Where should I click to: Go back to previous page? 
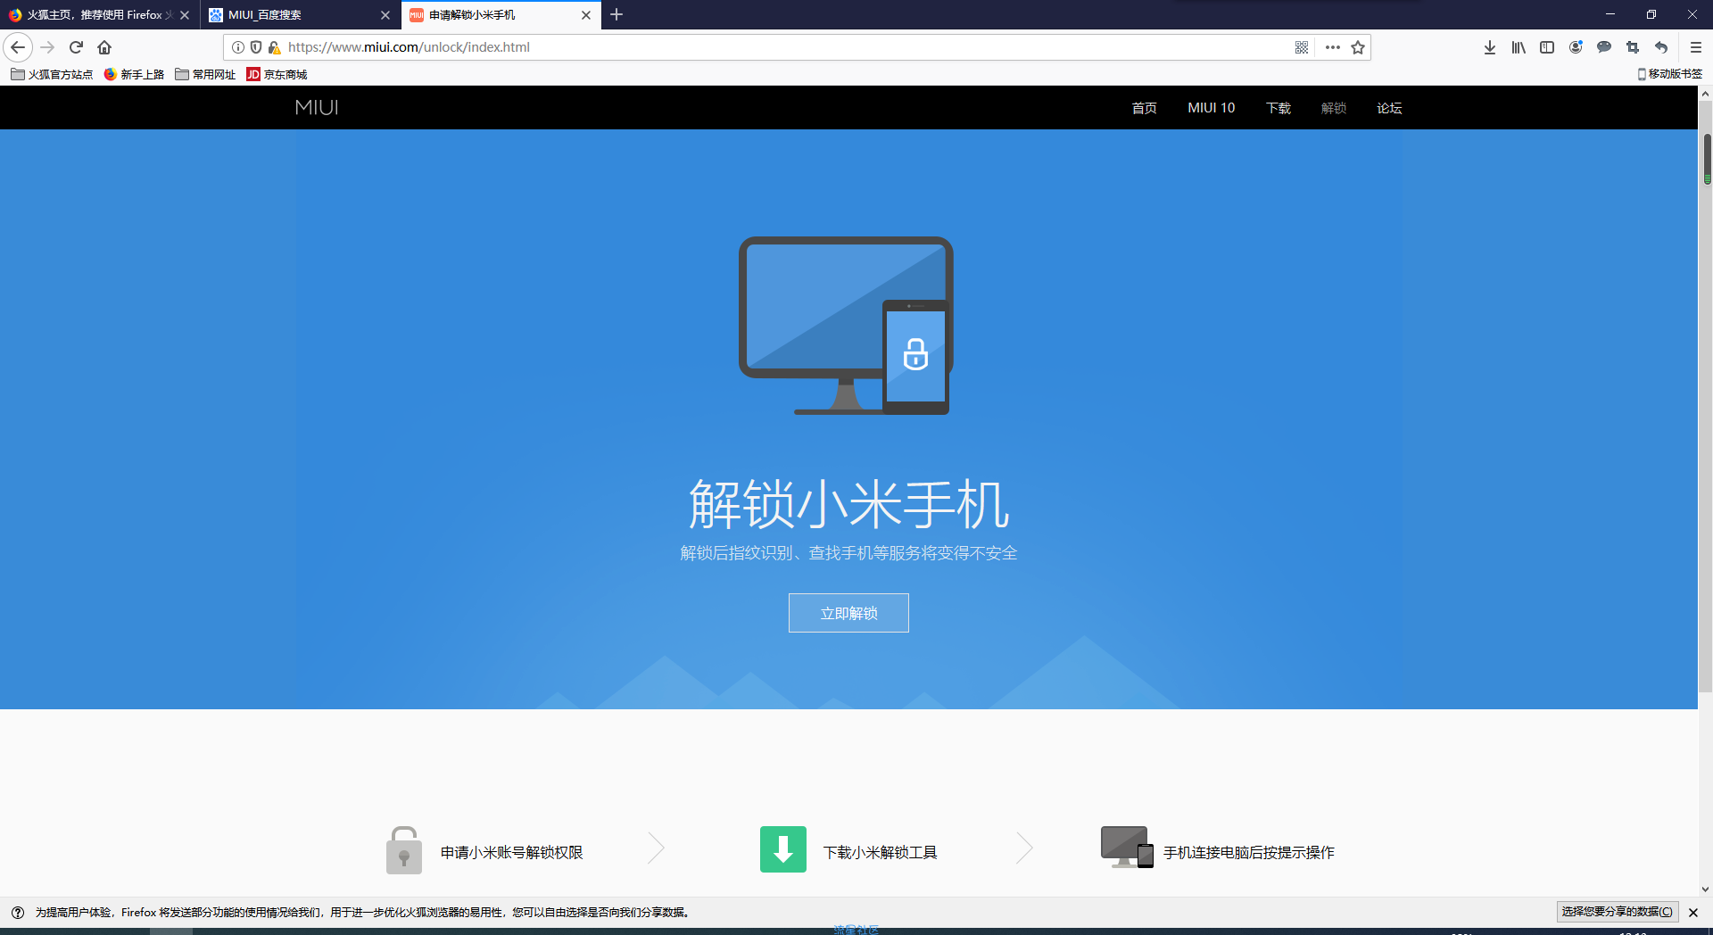18,47
